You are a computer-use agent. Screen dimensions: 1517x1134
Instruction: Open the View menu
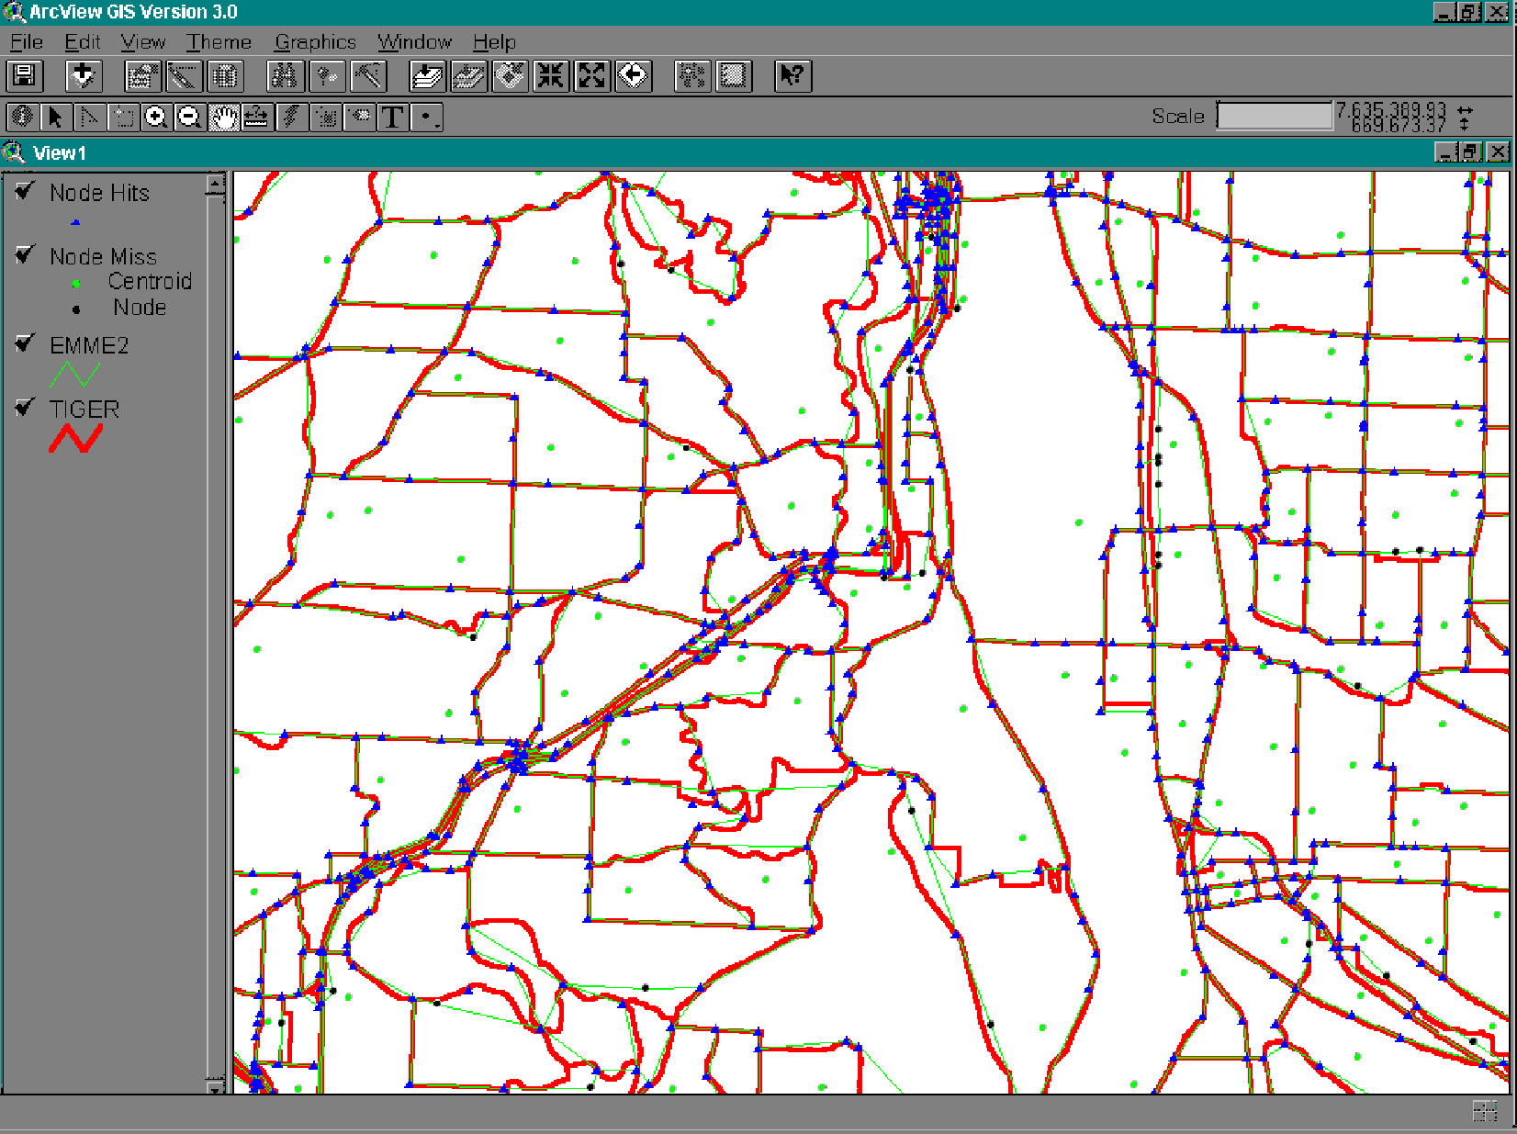(142, 42)
